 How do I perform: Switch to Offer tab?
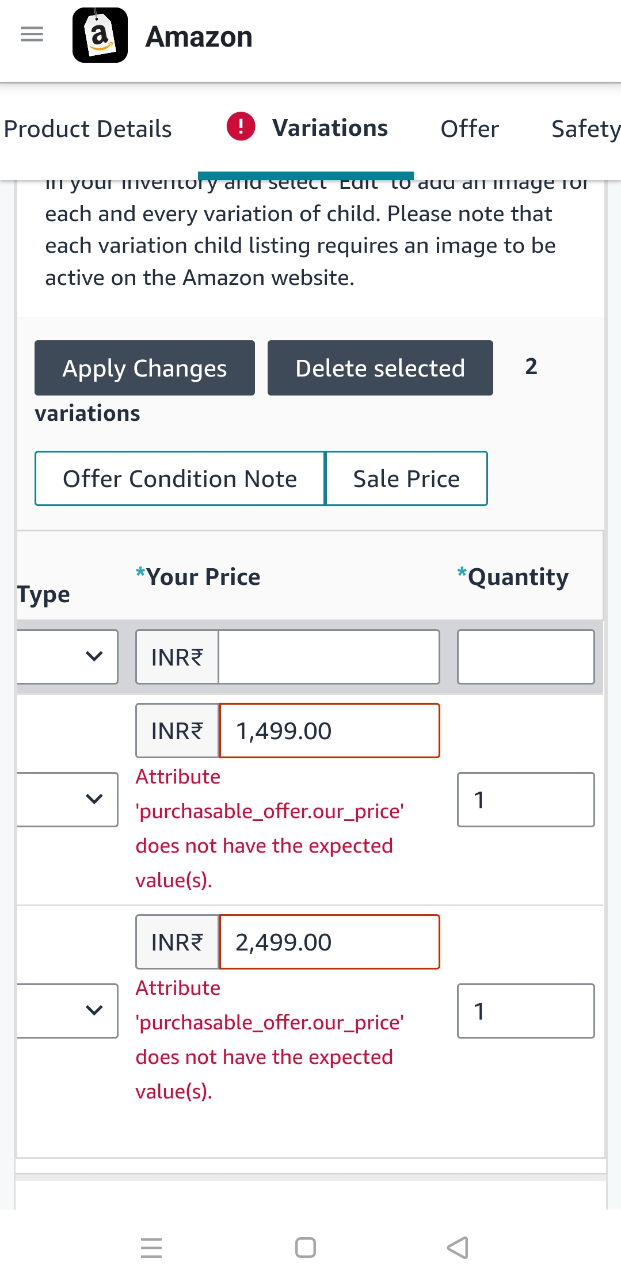(x=470, y=129)
